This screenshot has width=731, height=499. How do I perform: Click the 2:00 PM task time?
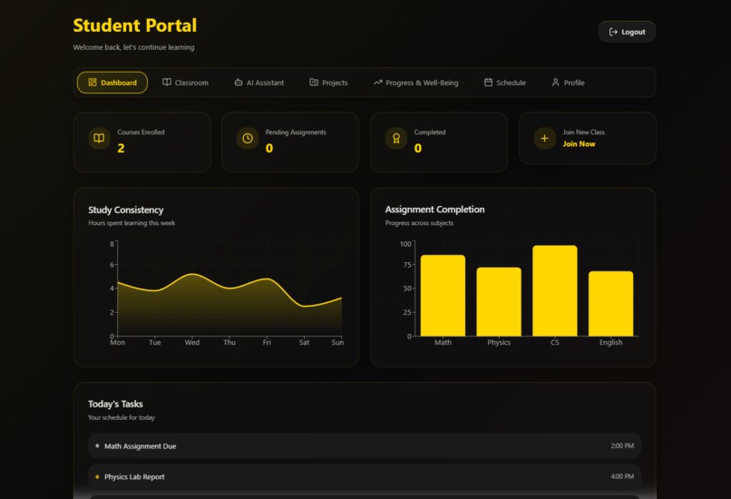coord(622,445)
